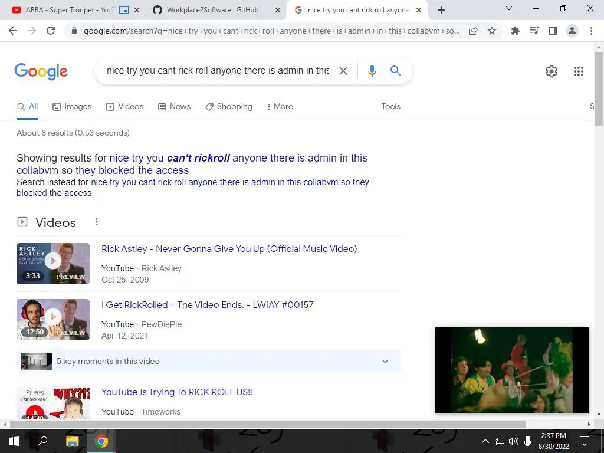604x453 pixels.
Task: Submit search with the magnifier icon
Action: (395, 71)
